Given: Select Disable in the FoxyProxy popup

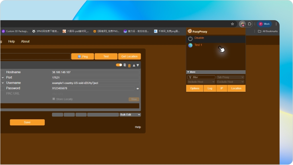Looking at the screenshot, I should point(199,38).
